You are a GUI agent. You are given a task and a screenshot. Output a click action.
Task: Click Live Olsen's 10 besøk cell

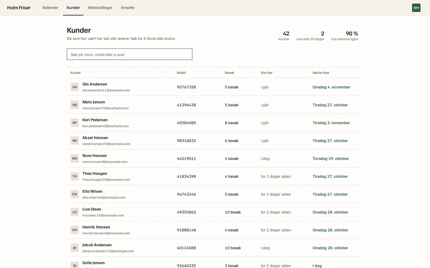(x=233, y=212)
